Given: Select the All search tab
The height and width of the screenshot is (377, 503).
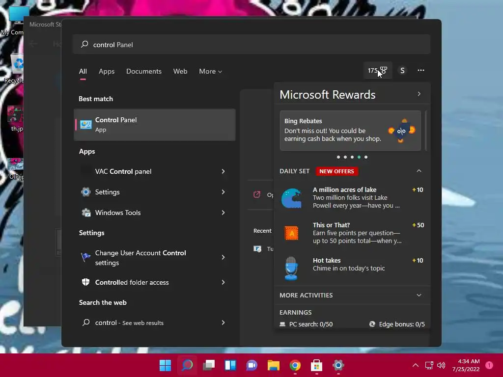Looking at the screenshot, I should tap(83, 72).
